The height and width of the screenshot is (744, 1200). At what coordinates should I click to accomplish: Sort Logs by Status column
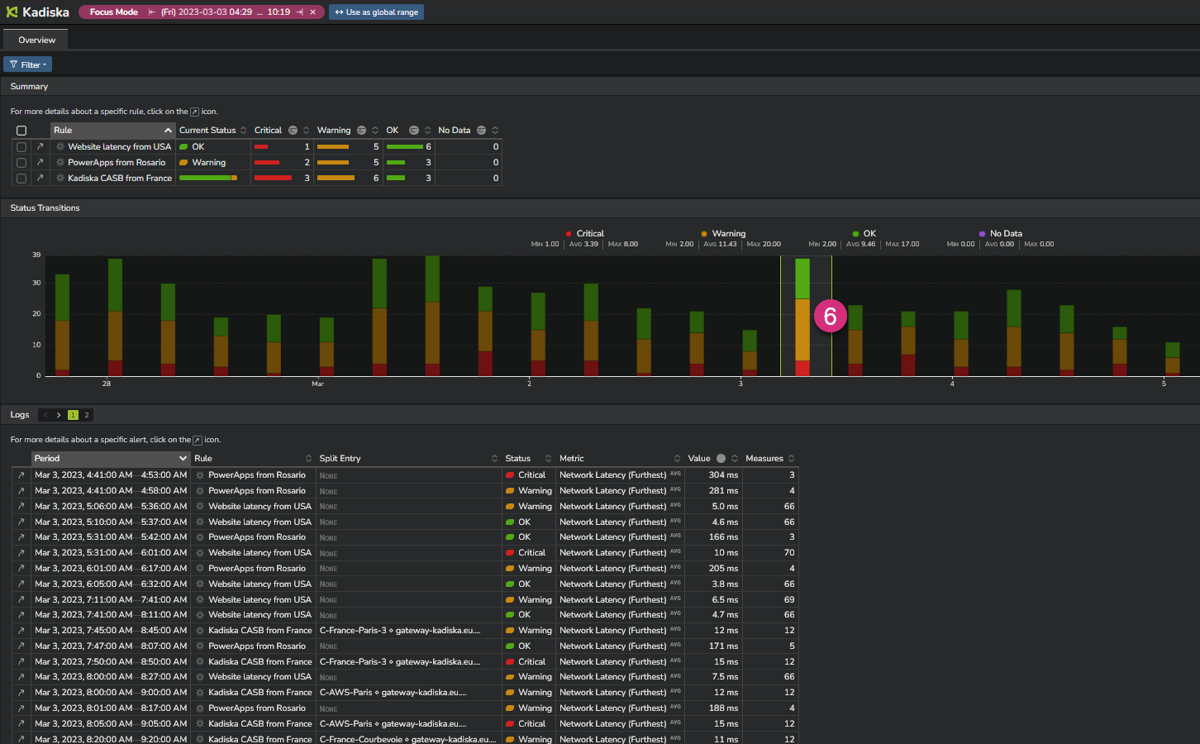tap(528, 459)
